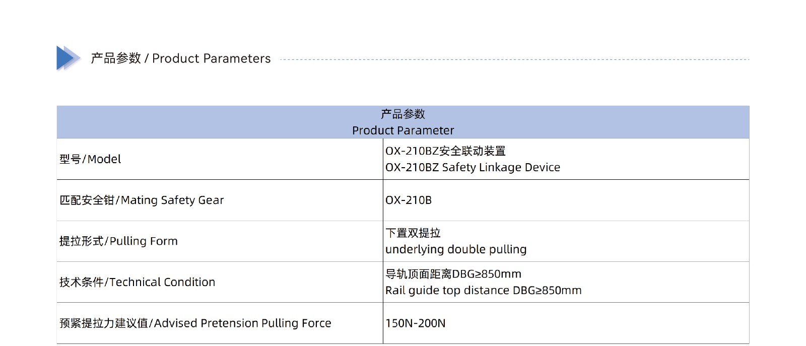Click the OX-210BZ Safety Linkage Device text

tap(473, 167)
